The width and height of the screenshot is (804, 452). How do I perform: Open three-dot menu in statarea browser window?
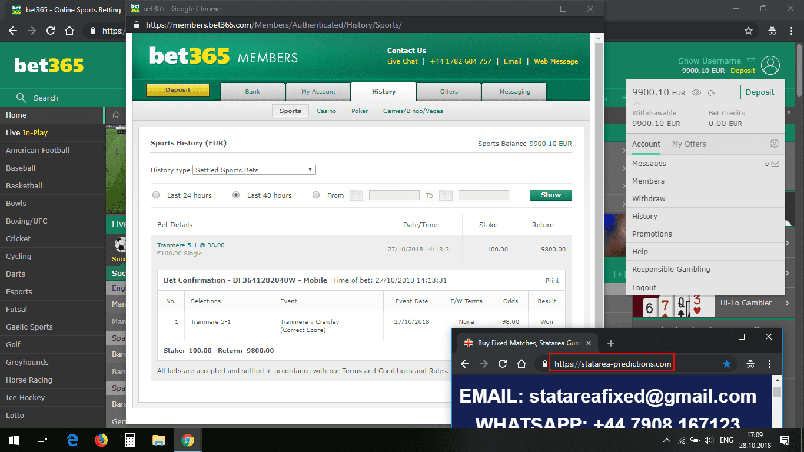(x=769, y=364)
